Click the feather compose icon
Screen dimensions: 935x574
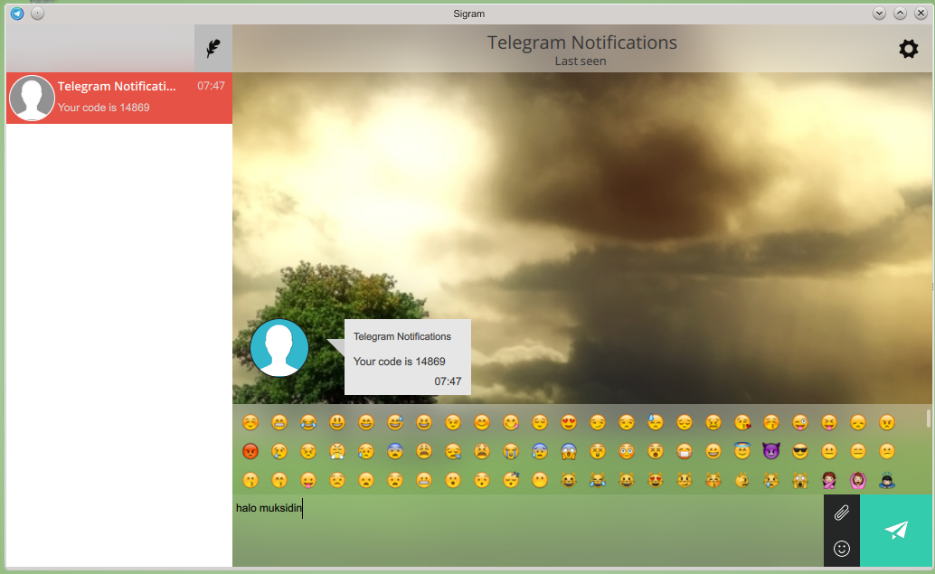(x=213, y=48)
